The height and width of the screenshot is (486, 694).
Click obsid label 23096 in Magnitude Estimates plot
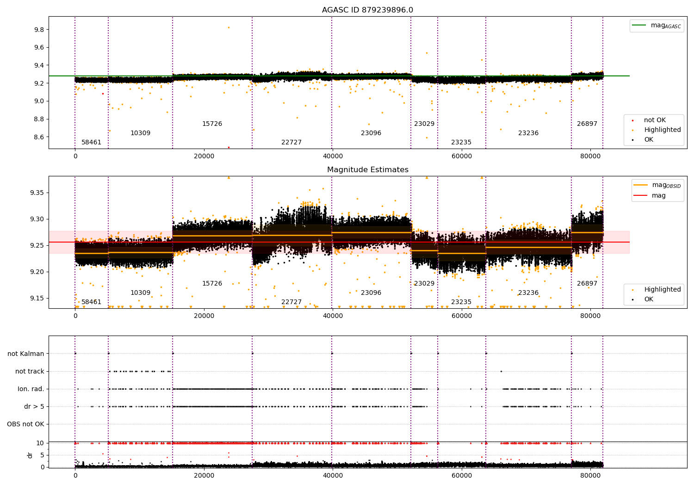(371, 293)
